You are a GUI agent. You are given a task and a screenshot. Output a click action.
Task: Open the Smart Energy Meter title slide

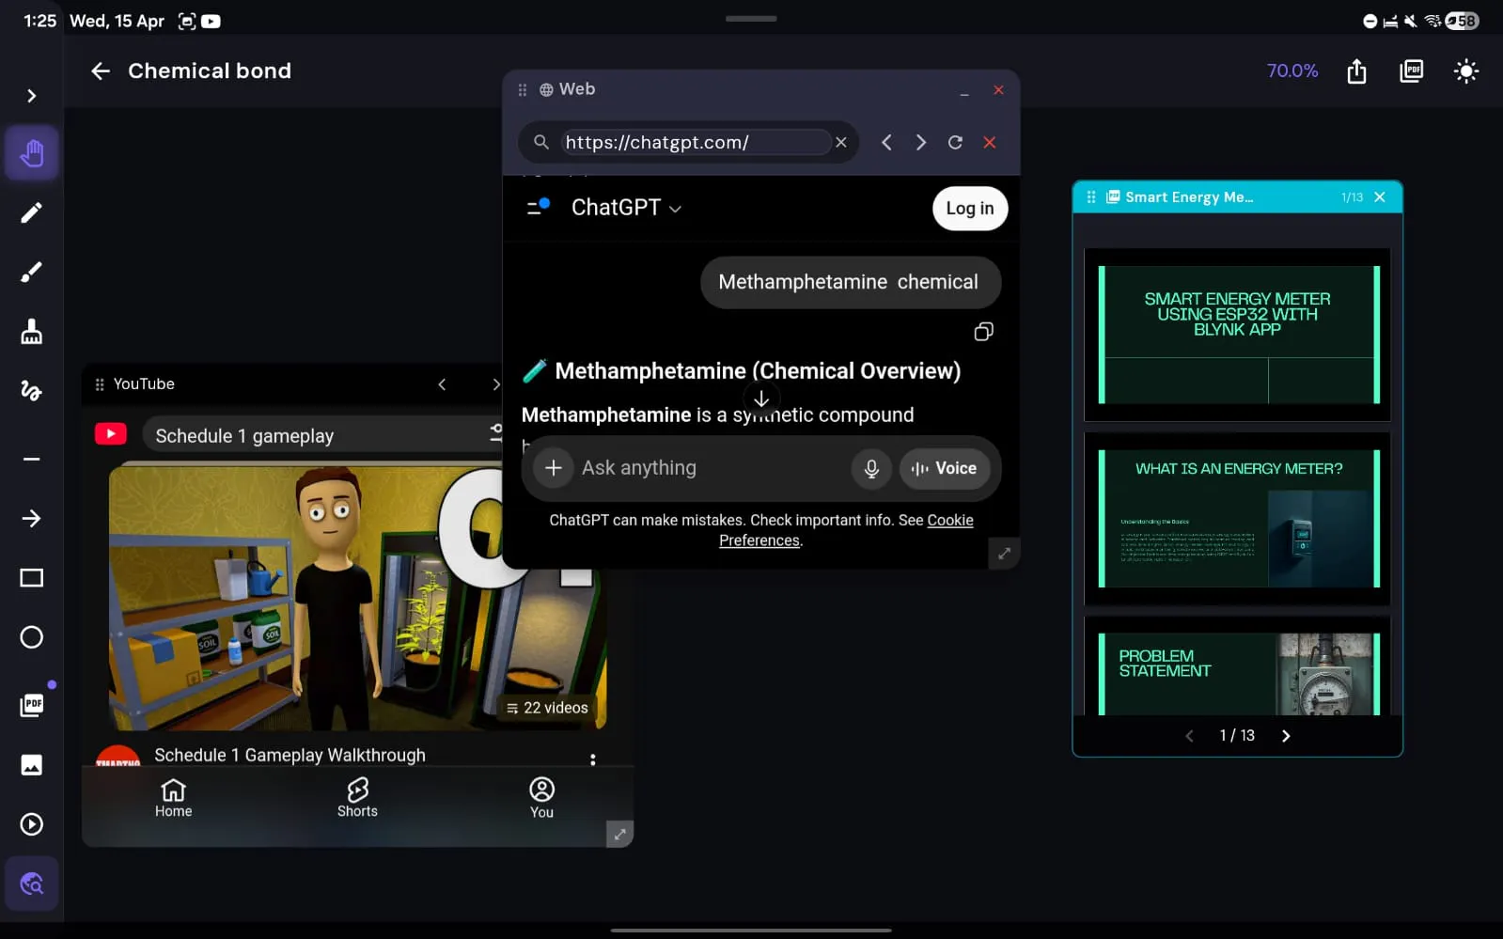[x=1237, y=336]
